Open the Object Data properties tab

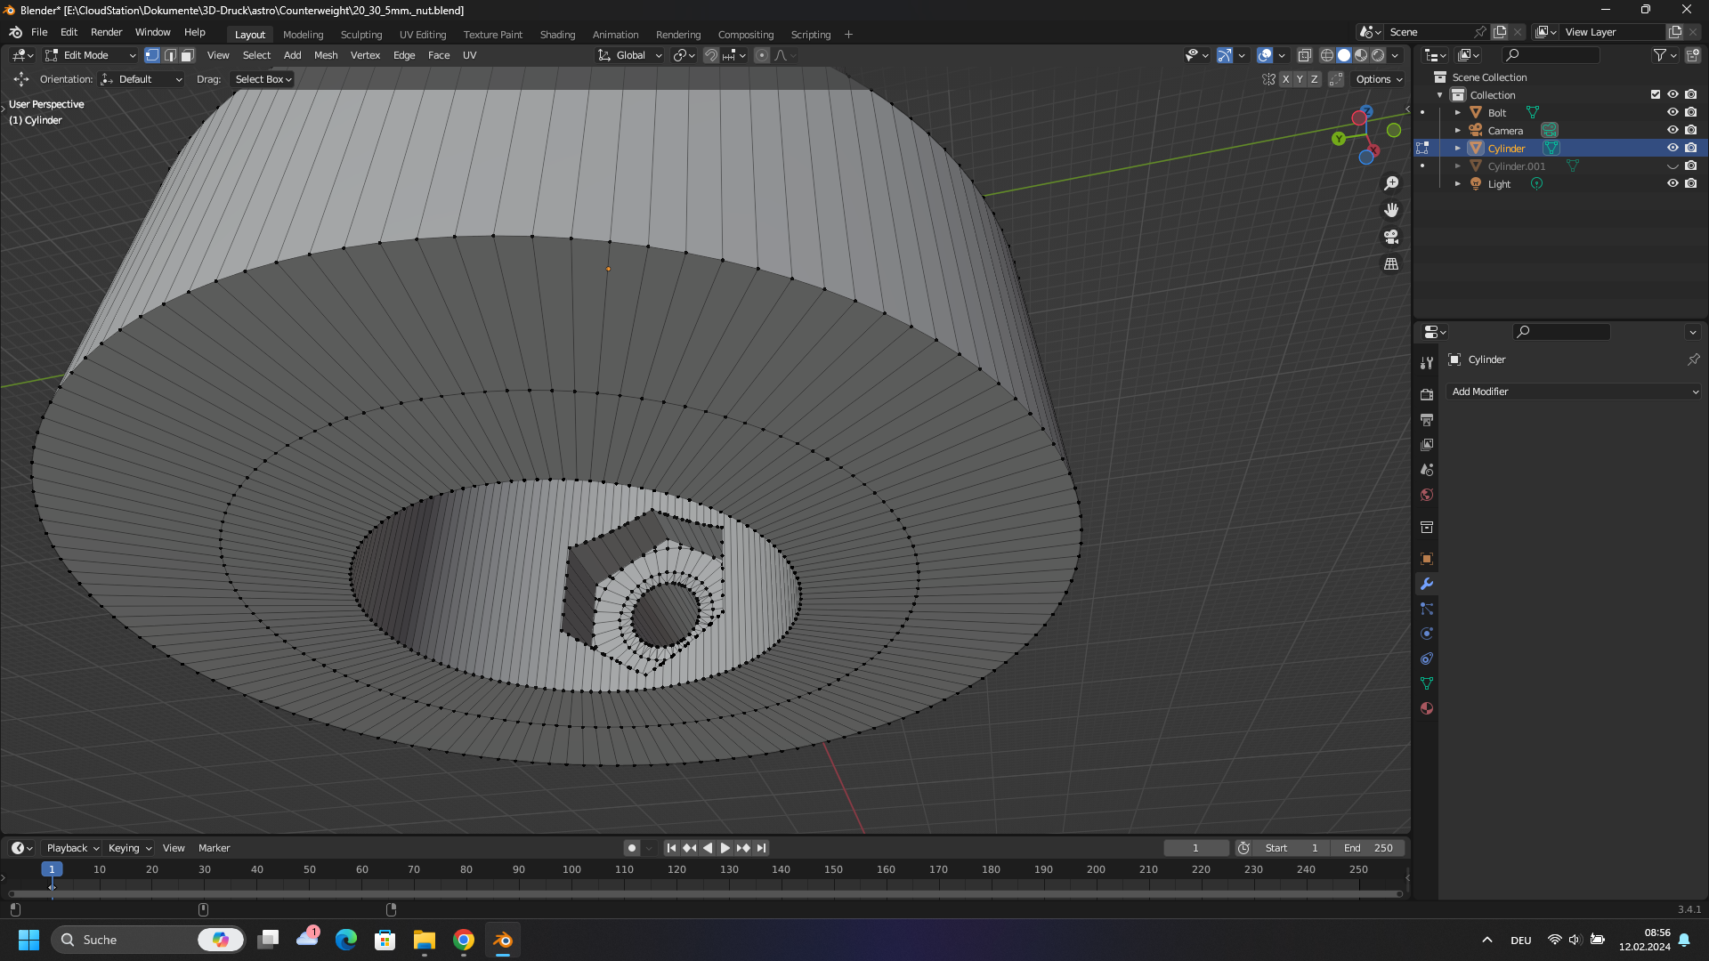(1427, 683)
